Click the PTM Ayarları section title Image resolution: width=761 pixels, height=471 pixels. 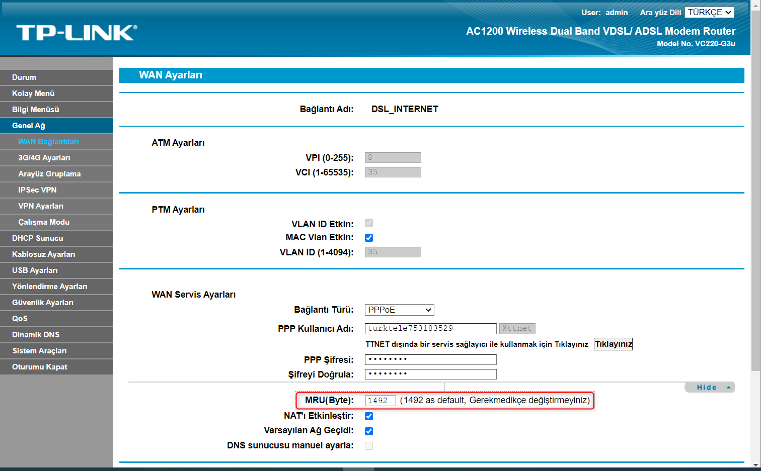point(178,210)
